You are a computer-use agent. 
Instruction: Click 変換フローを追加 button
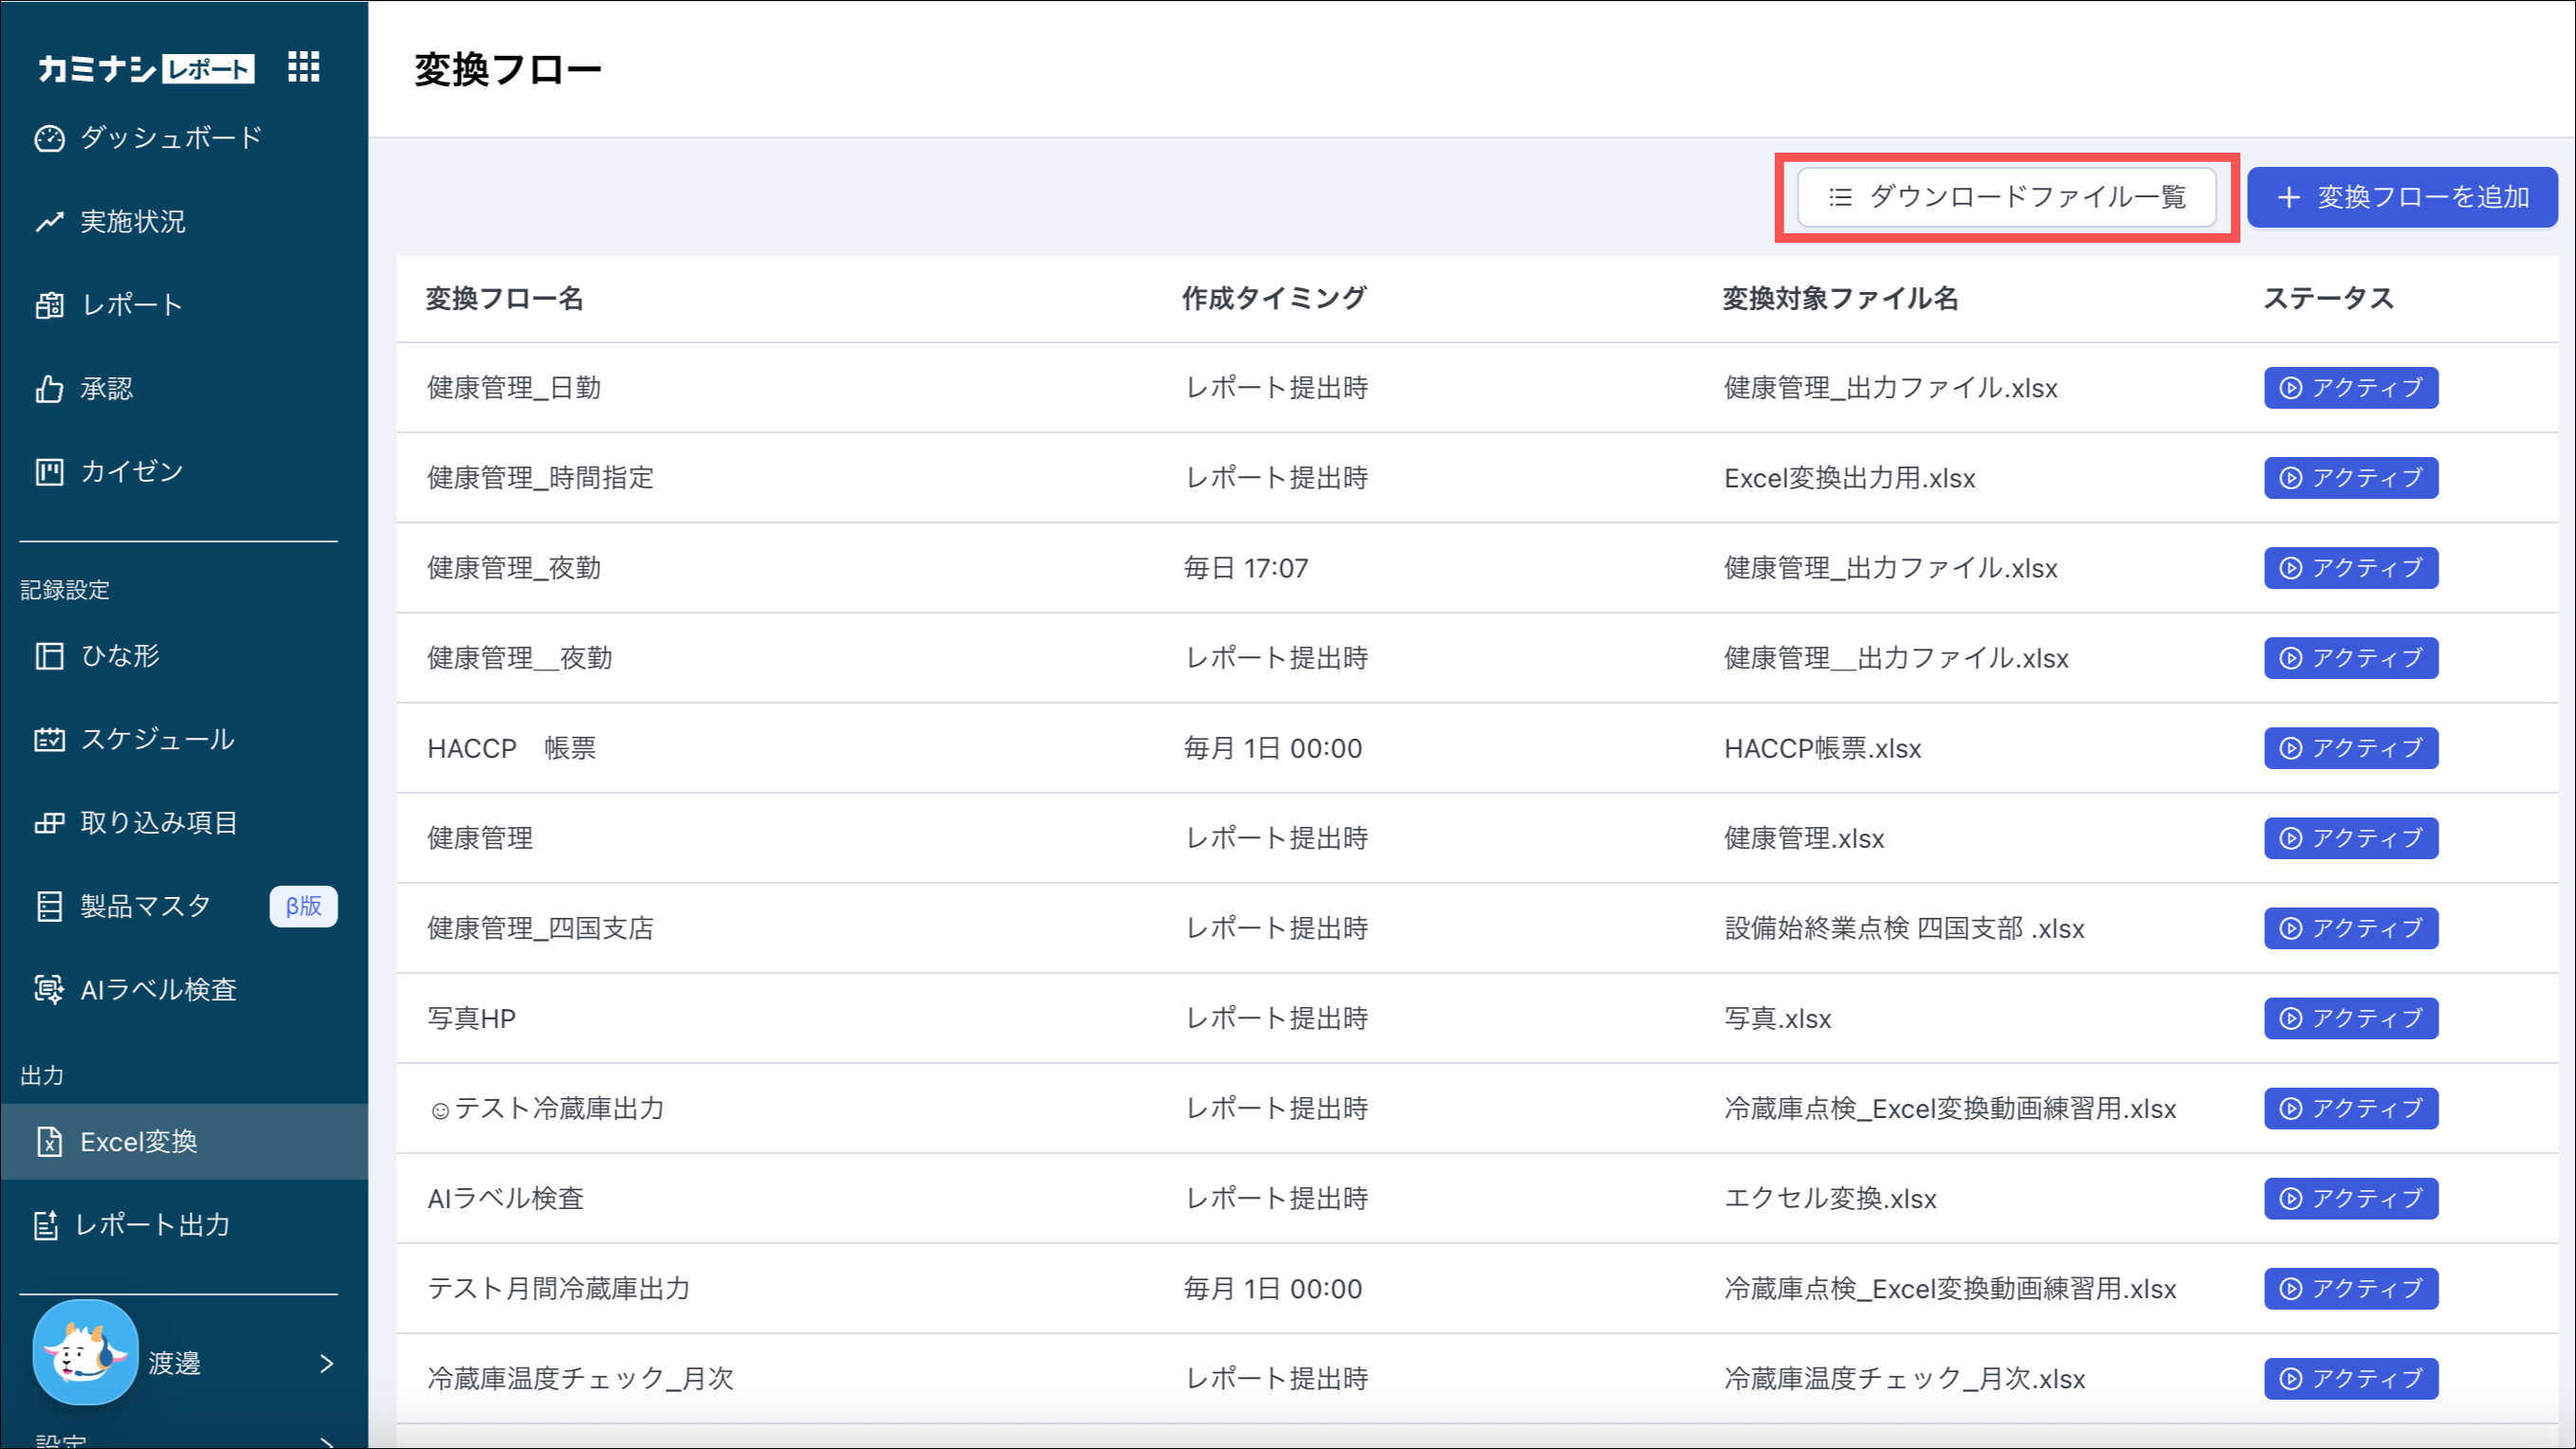coord(2402,197)
